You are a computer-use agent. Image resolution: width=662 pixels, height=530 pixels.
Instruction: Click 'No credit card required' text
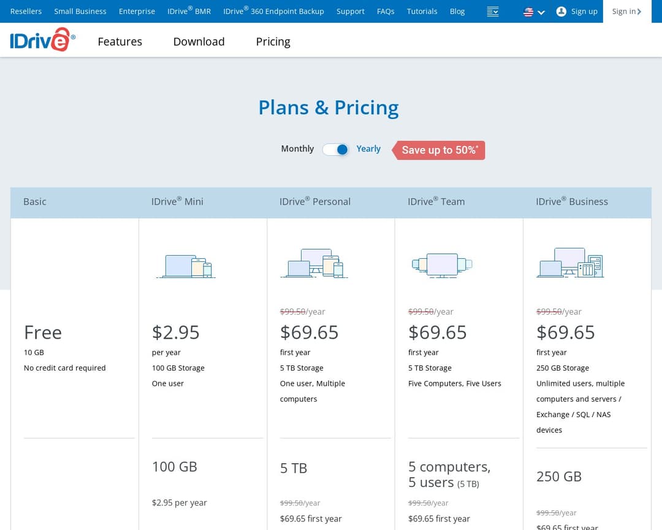[x=64, y=367]
